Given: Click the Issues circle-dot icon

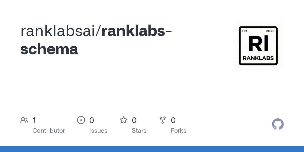Looking at the screenshot, I should [81, 120].
